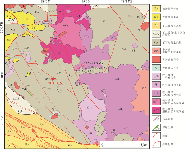Viewport: 185px width, 149px height.
Task: Click the dating sample symbol beside 225.4±4.3 Ma
Action: coord(83,65)
